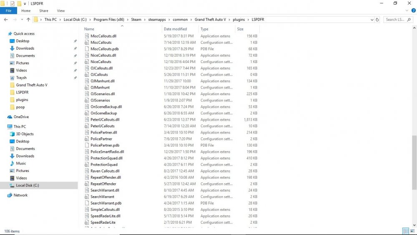Open Traysh folder in Quick access
Image resolution: width=417 pixels, height=235 pixels.
[21, 78]
